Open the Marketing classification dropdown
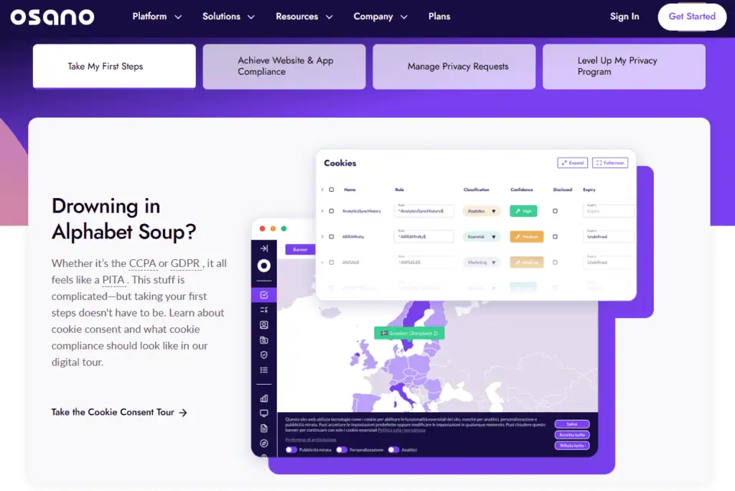Image resolution: width=735 pixels, height=491 pixels. tap(482, 263)
